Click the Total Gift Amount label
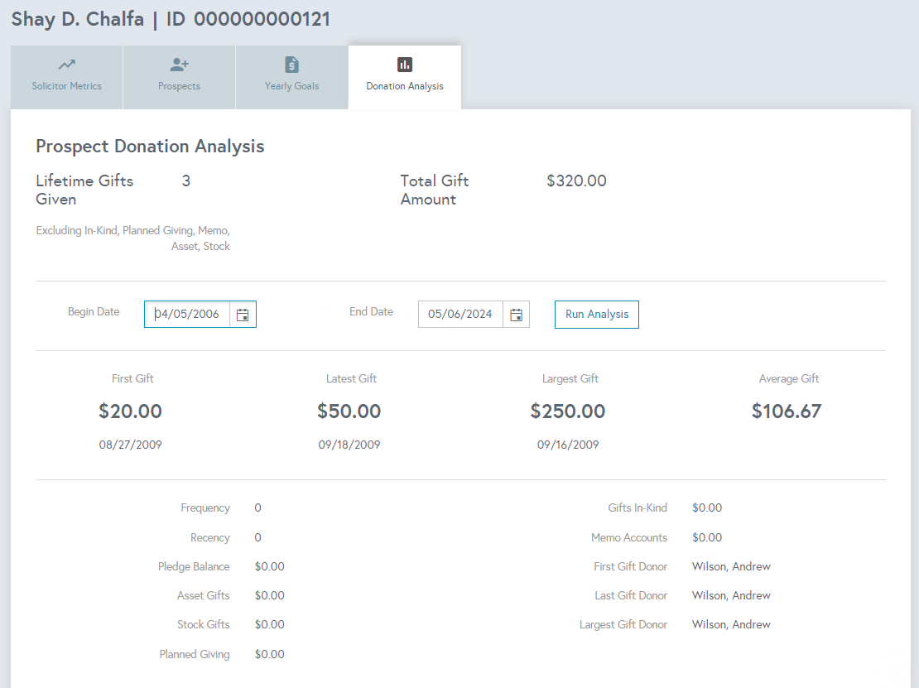Screen dimensions: 919x688 coord(435,190)
